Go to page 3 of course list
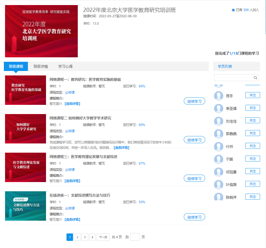 coord(85,237)
